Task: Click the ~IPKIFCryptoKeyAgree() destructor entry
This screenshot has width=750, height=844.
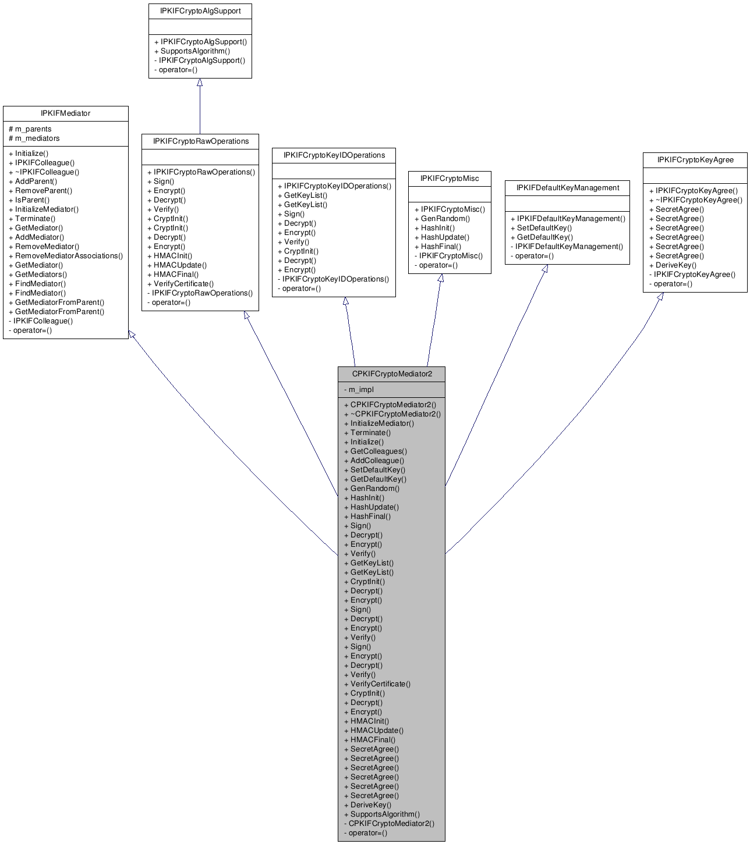Action: point(696,200)
